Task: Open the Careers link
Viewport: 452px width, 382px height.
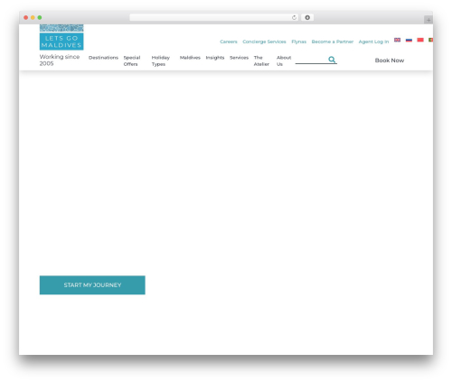Action: (x=229, y=42)
